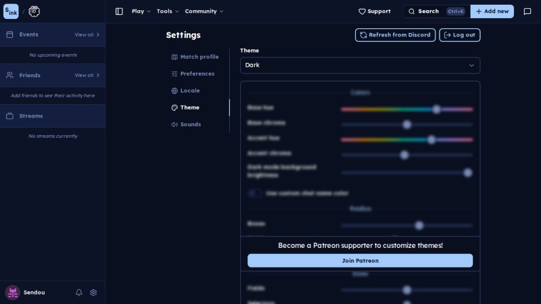Click the logout arrow icon
Image resolution: width=541 pixels, height=304 pixels.
448,35
